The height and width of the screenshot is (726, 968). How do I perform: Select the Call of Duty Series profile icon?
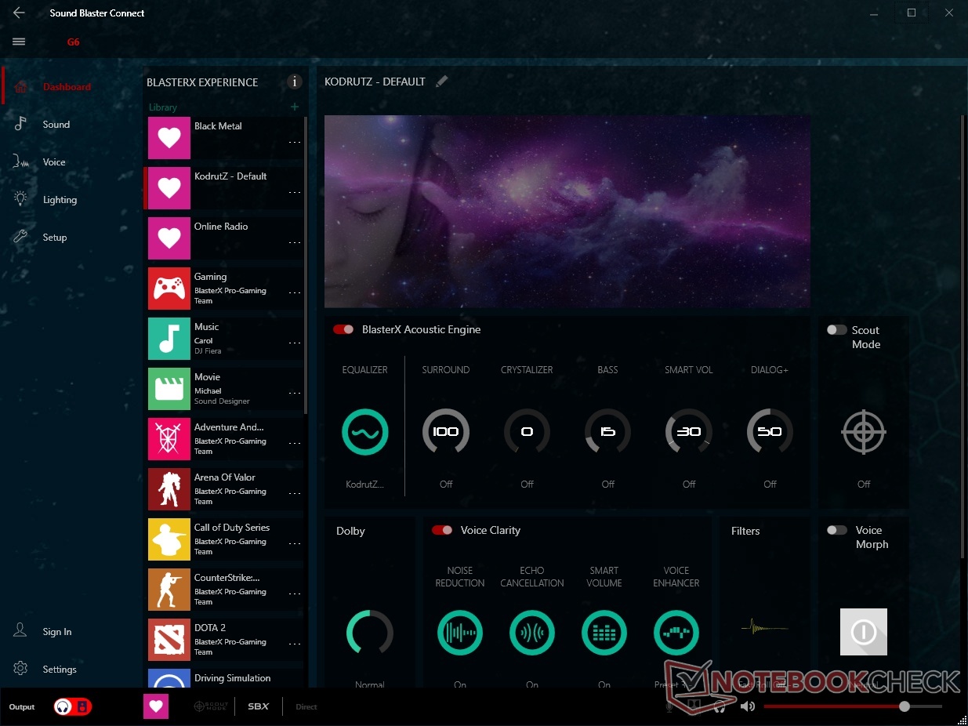click(x=169, y=539)
